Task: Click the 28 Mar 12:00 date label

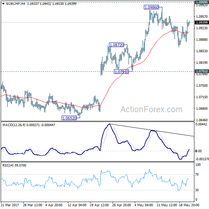Action: pos(32,205)
